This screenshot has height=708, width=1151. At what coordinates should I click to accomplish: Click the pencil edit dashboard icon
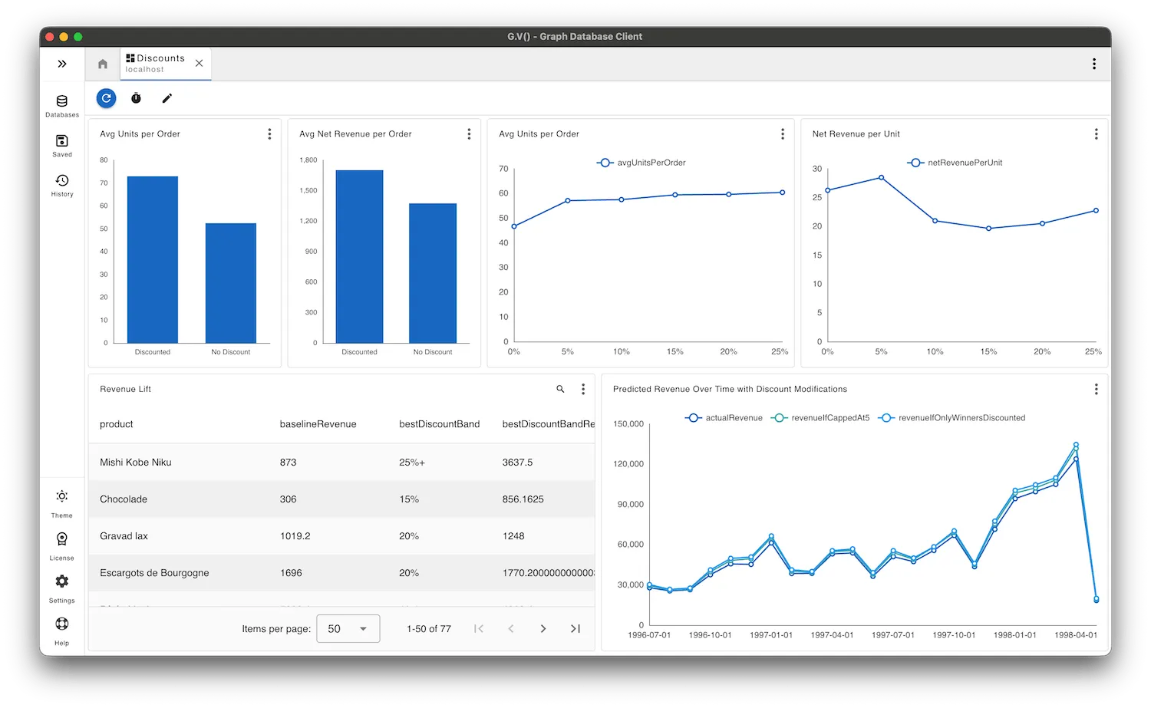click(x=167, y=98)
